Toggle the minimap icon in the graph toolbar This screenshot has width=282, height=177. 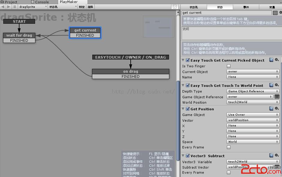(175, 7)
